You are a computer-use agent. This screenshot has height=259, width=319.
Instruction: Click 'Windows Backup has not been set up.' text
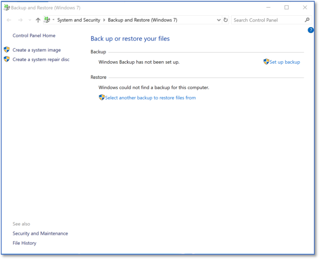point(139,62)
